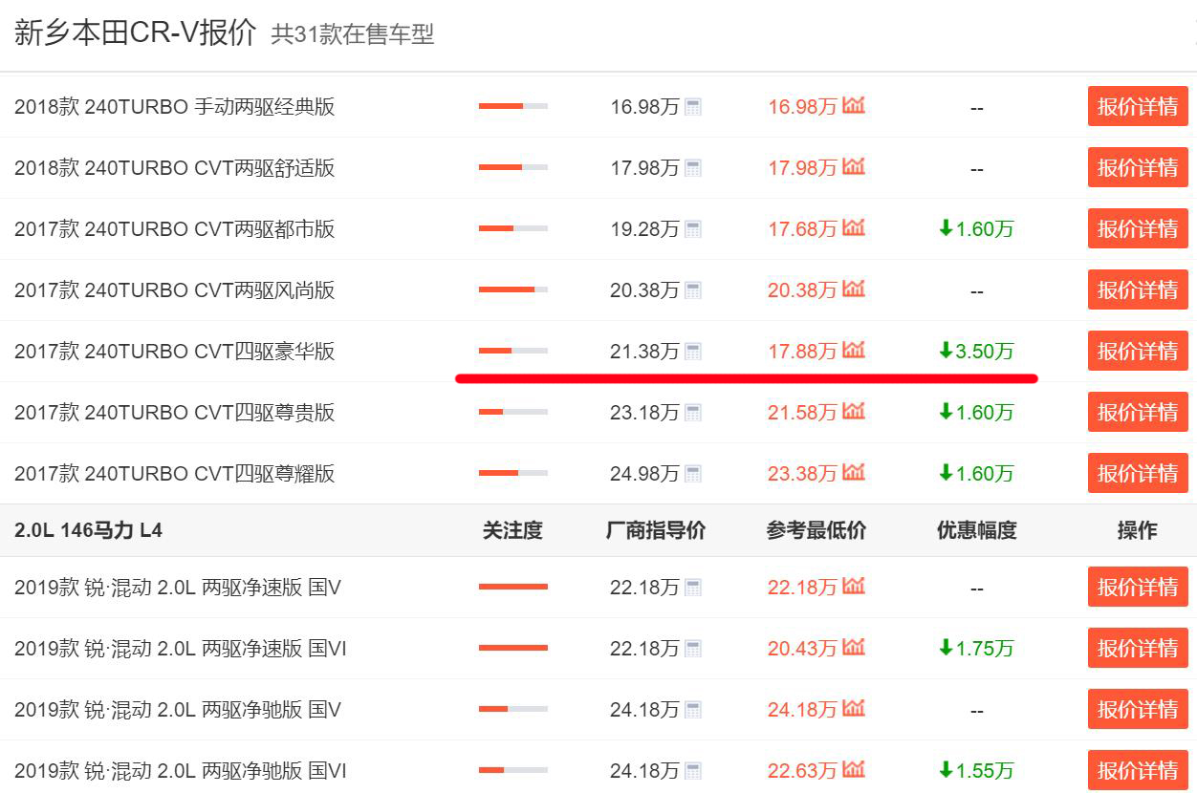Image resolution: width=1197 pixels, height=793 pixels.
Task: Click the 参考最低价 column header
Action: [x=816, y=530]
